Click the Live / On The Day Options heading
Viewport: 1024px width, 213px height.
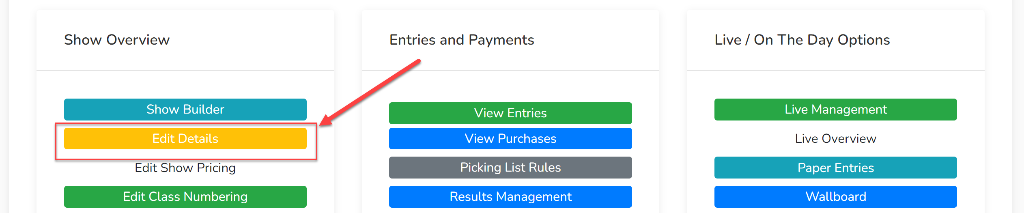[802, 40]
